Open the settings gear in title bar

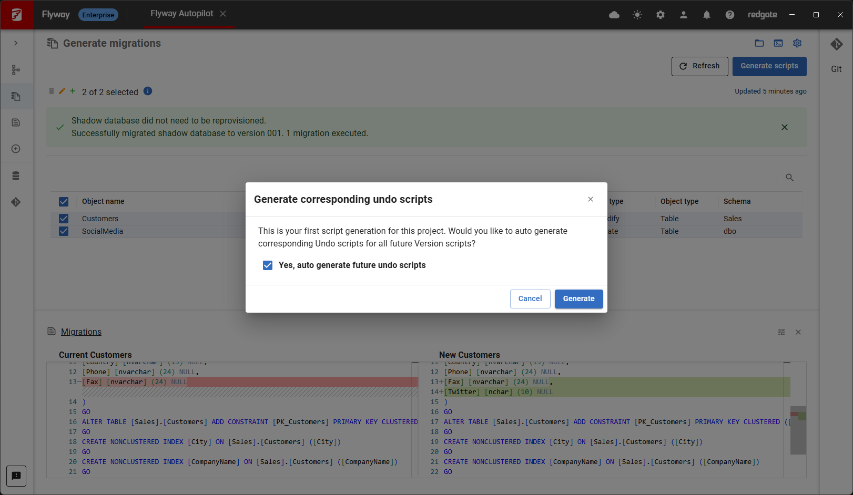click(661, 15)
